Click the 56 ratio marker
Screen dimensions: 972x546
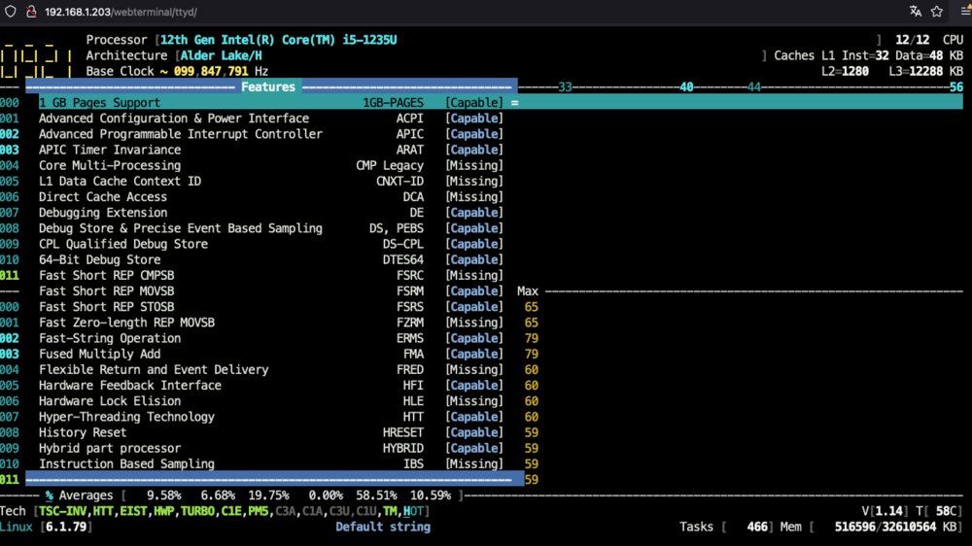pyautogui.click(x=956, y=86)
